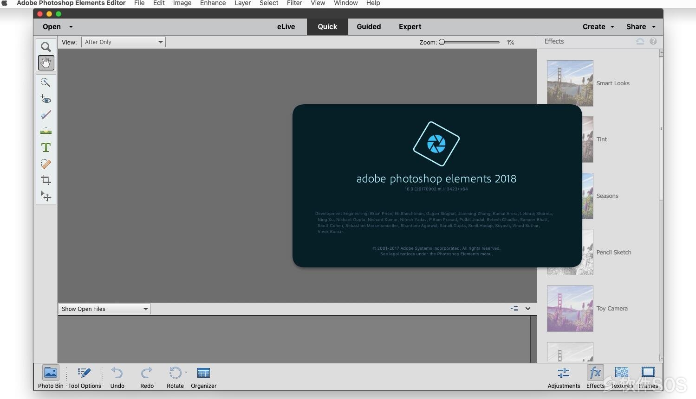
Task: Select the Toy Camera effect thumbnail
Action: pos(570,309)
